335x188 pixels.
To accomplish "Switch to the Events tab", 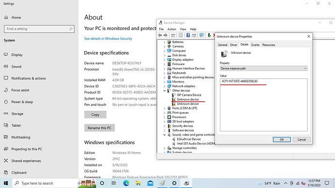I will [x=255, y=45].
